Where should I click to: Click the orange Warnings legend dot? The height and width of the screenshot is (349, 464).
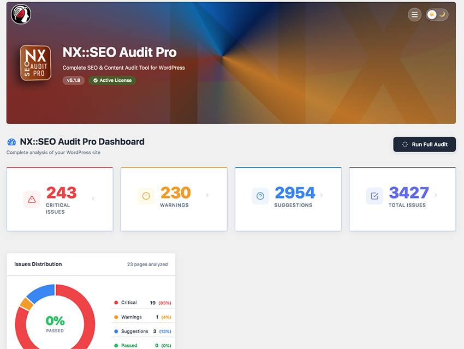(x=116, y=317)
